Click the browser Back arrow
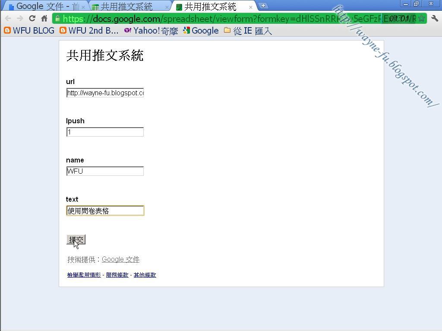Screen dimensions: 442x331 point(8,19)
